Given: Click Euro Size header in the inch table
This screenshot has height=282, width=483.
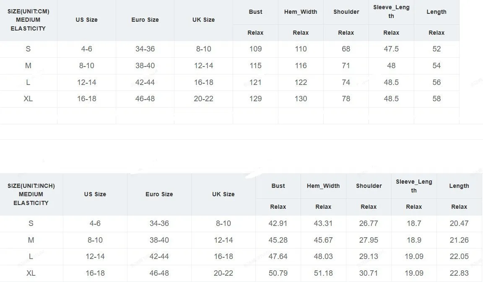Looking at the screenshot, I should [159, 195].
